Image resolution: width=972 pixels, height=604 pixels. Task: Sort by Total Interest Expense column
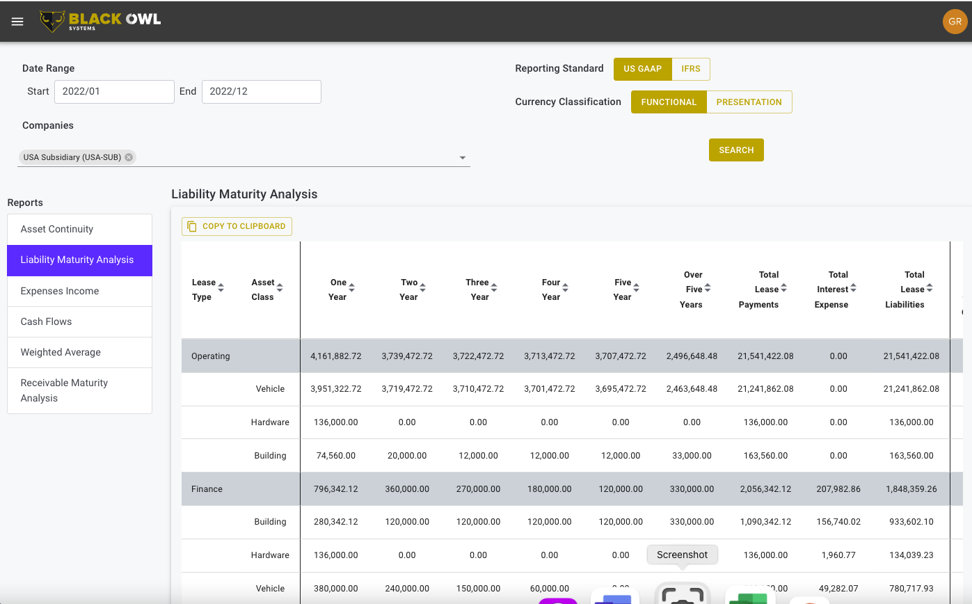(x=854, y=288)
